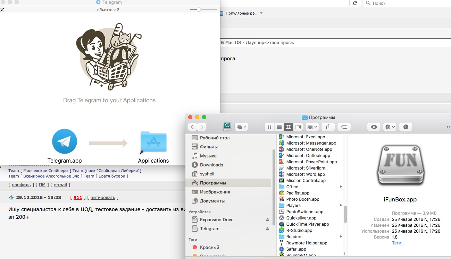Click the Теги… link in preview pane
Viewport: 451px width, 259px height.
pos(398,243)
